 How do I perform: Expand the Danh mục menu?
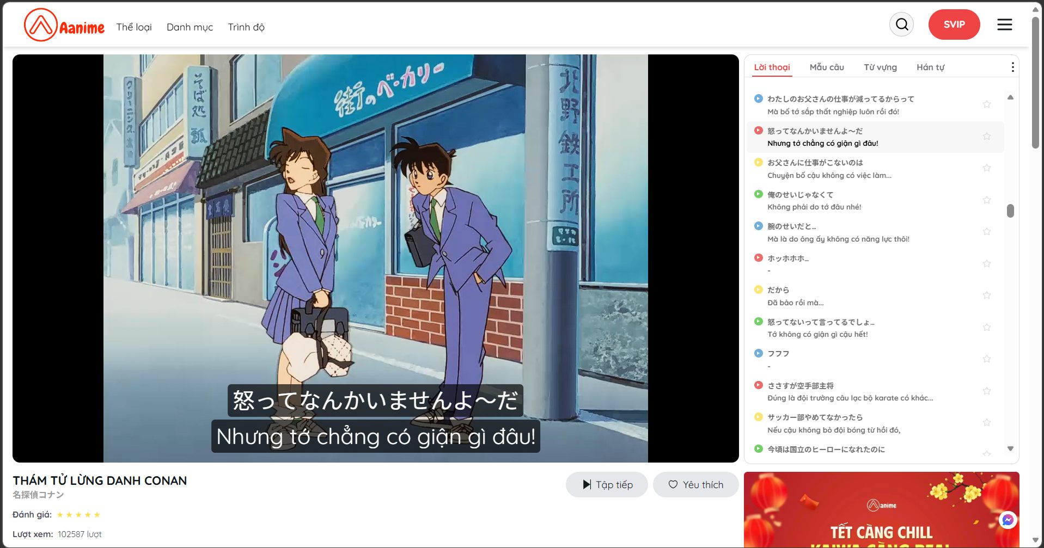[190, 27]
